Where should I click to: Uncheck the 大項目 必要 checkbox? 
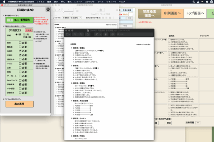pyautogui.click(x=20, y=51)
